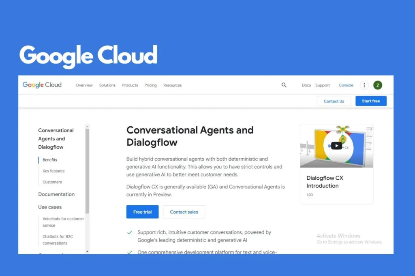This screenshot has width=415, height=276.
Task: Click the Contact Us button
Action: click(x=334, y=101)
